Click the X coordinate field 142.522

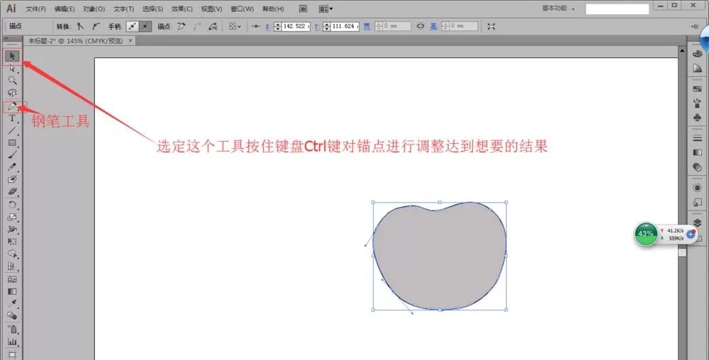pyautogui.click(x=295, y=27)
